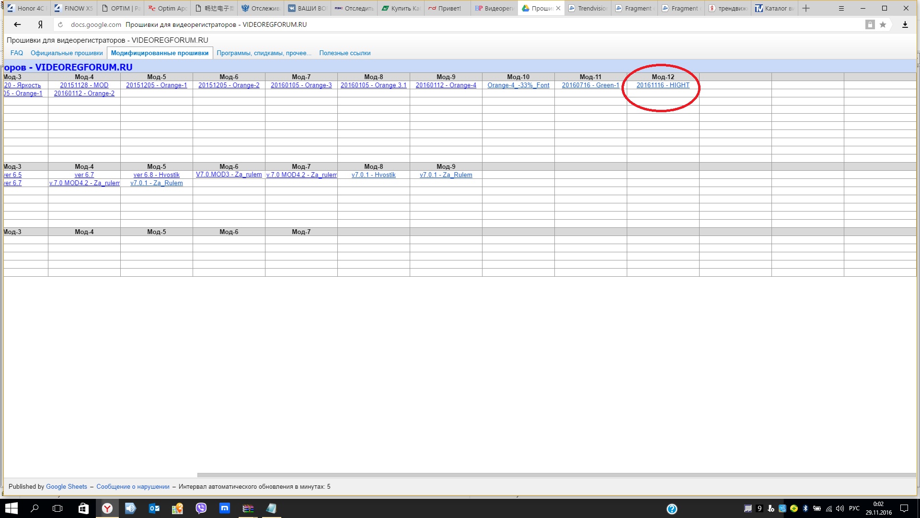
Task: Switch to the Trendvision browser tab
Action: click(588, 8)
